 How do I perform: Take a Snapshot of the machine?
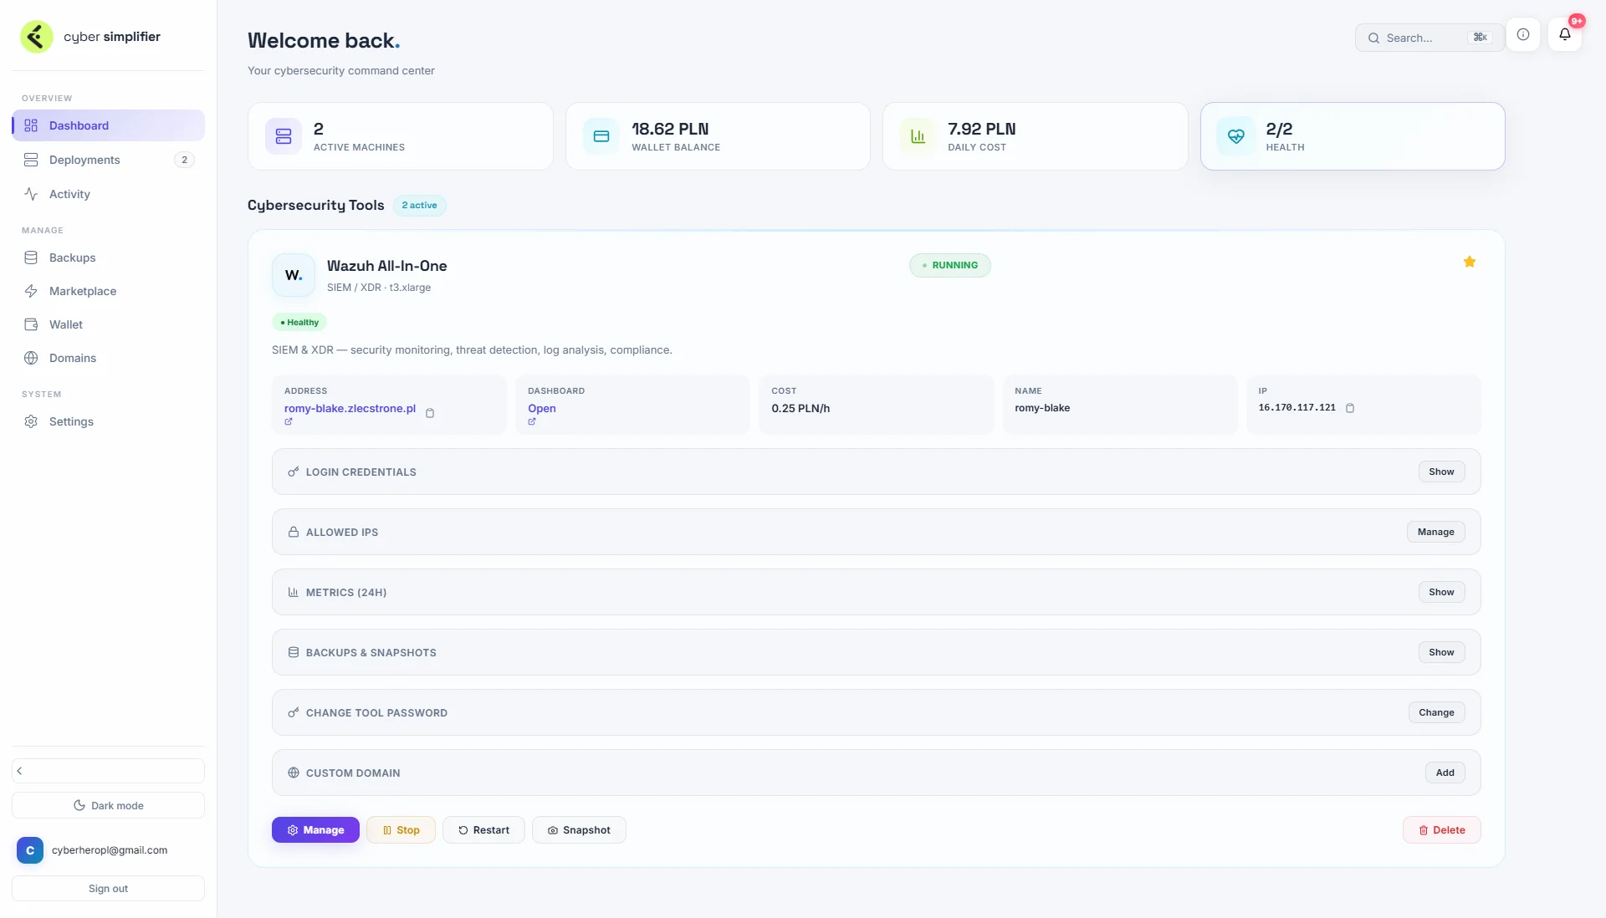click(579, 830)
